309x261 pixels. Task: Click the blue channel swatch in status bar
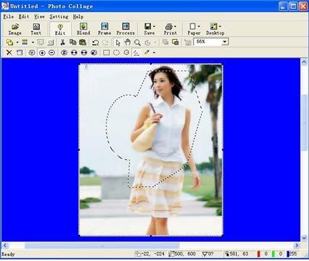(x=288, y=254)
